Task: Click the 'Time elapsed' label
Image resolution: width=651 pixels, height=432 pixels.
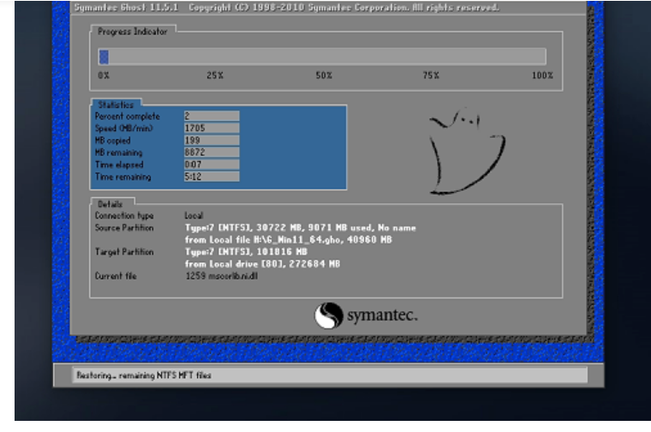Action: tap(119, 165)
